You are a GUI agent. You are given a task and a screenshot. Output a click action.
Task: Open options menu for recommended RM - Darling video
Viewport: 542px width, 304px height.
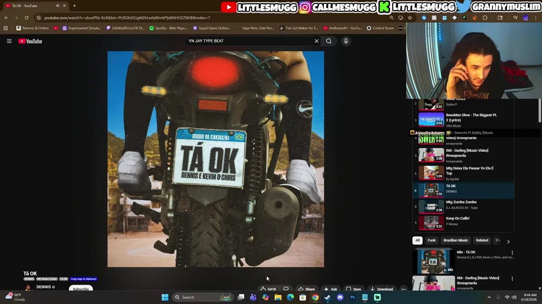coord(512,279)
